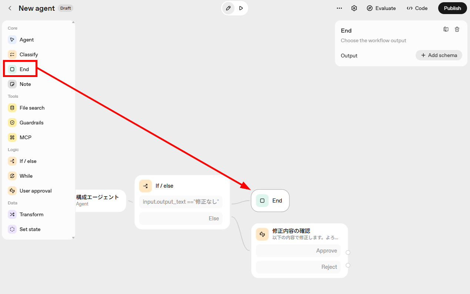Add a While loop node
470x294 pixels.
tap(38, 176)
